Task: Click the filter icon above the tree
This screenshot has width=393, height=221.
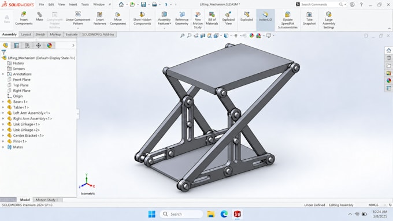Action: coord(3,52)
